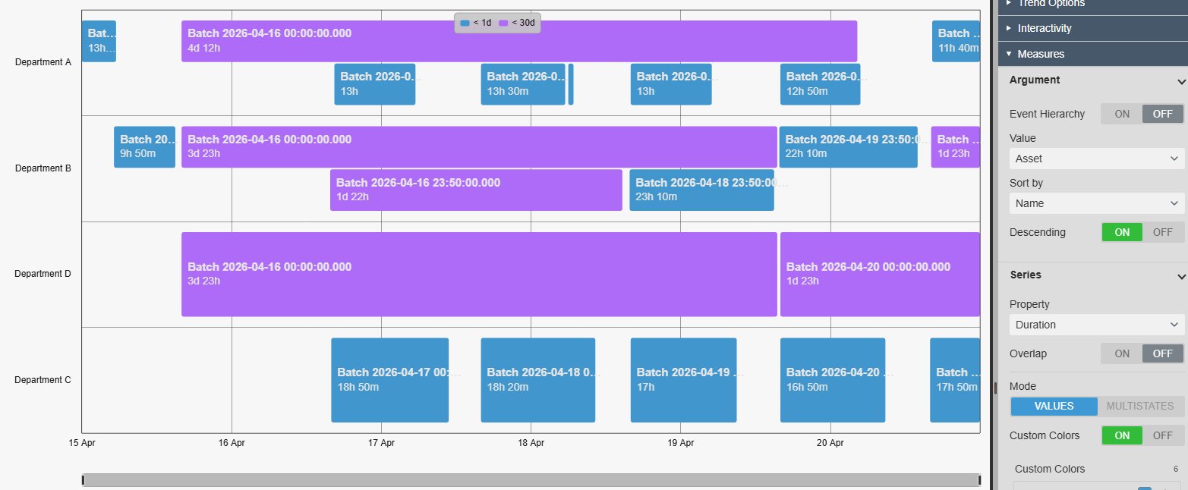Select Department D's 3d 23h batch
1188x490 pixels.
click(x=479, y=274)
